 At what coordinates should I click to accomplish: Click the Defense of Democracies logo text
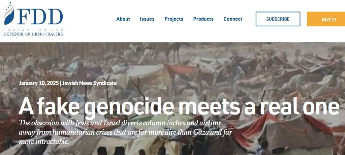click(33, 34)
